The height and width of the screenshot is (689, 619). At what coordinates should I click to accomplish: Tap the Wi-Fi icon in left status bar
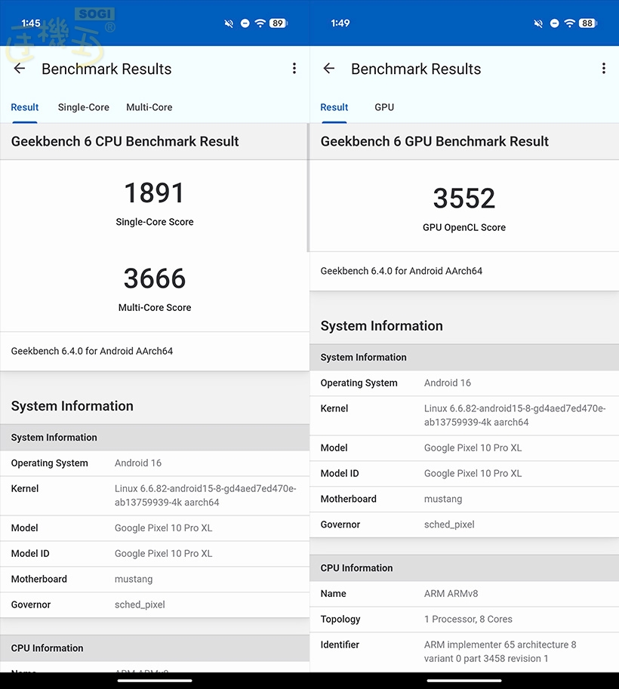(260, 23)
